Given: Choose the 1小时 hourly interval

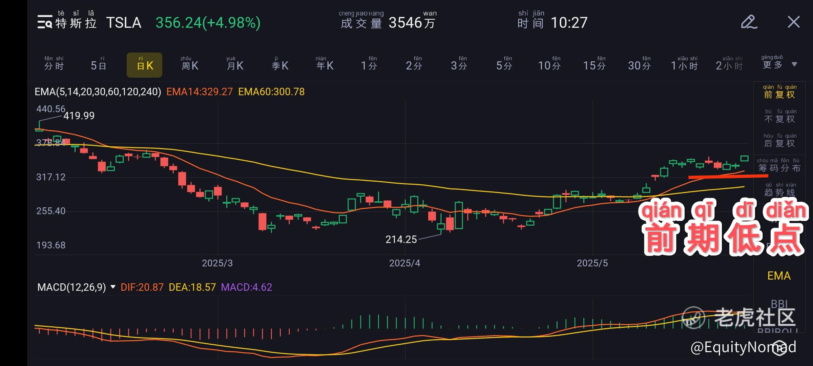Looking at the screenshot, I should pos(685,64).
